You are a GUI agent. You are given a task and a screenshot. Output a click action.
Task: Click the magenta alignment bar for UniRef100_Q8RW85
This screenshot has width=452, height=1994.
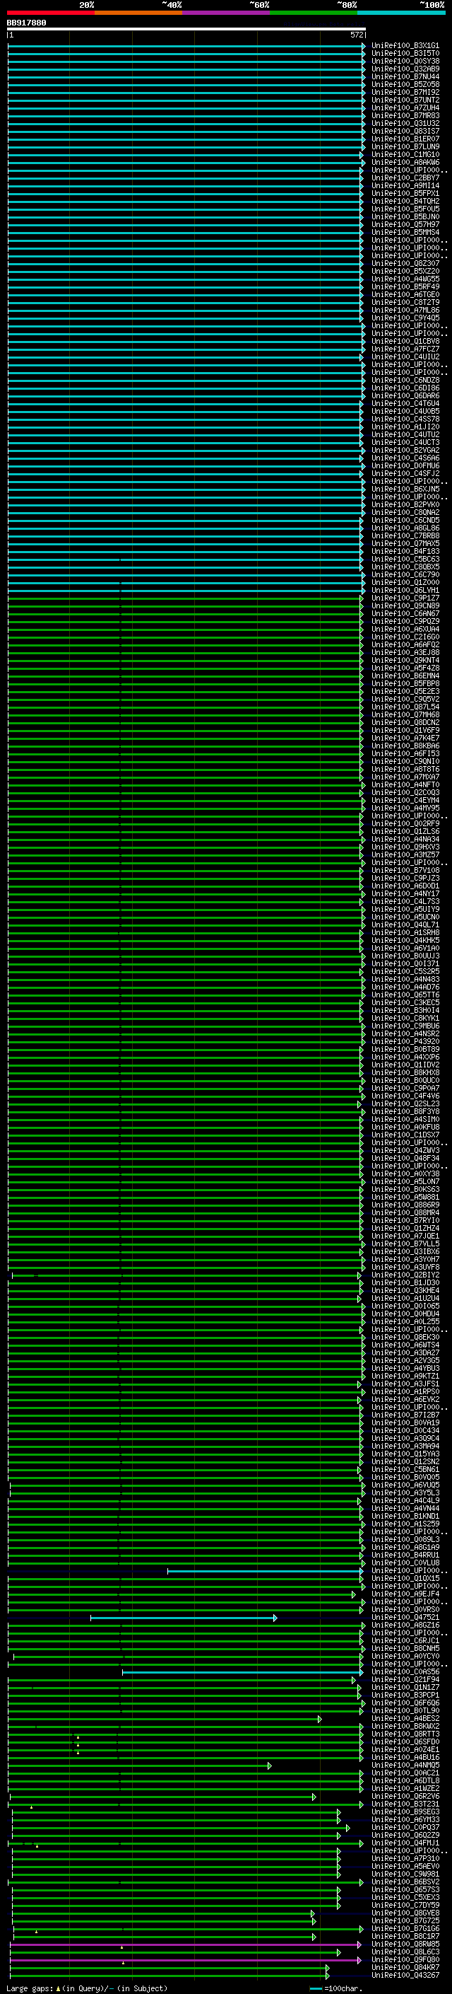[x=186, y=1944]
